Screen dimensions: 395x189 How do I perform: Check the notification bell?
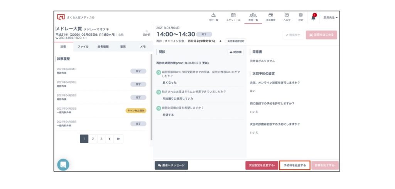[x=313, y=17]
